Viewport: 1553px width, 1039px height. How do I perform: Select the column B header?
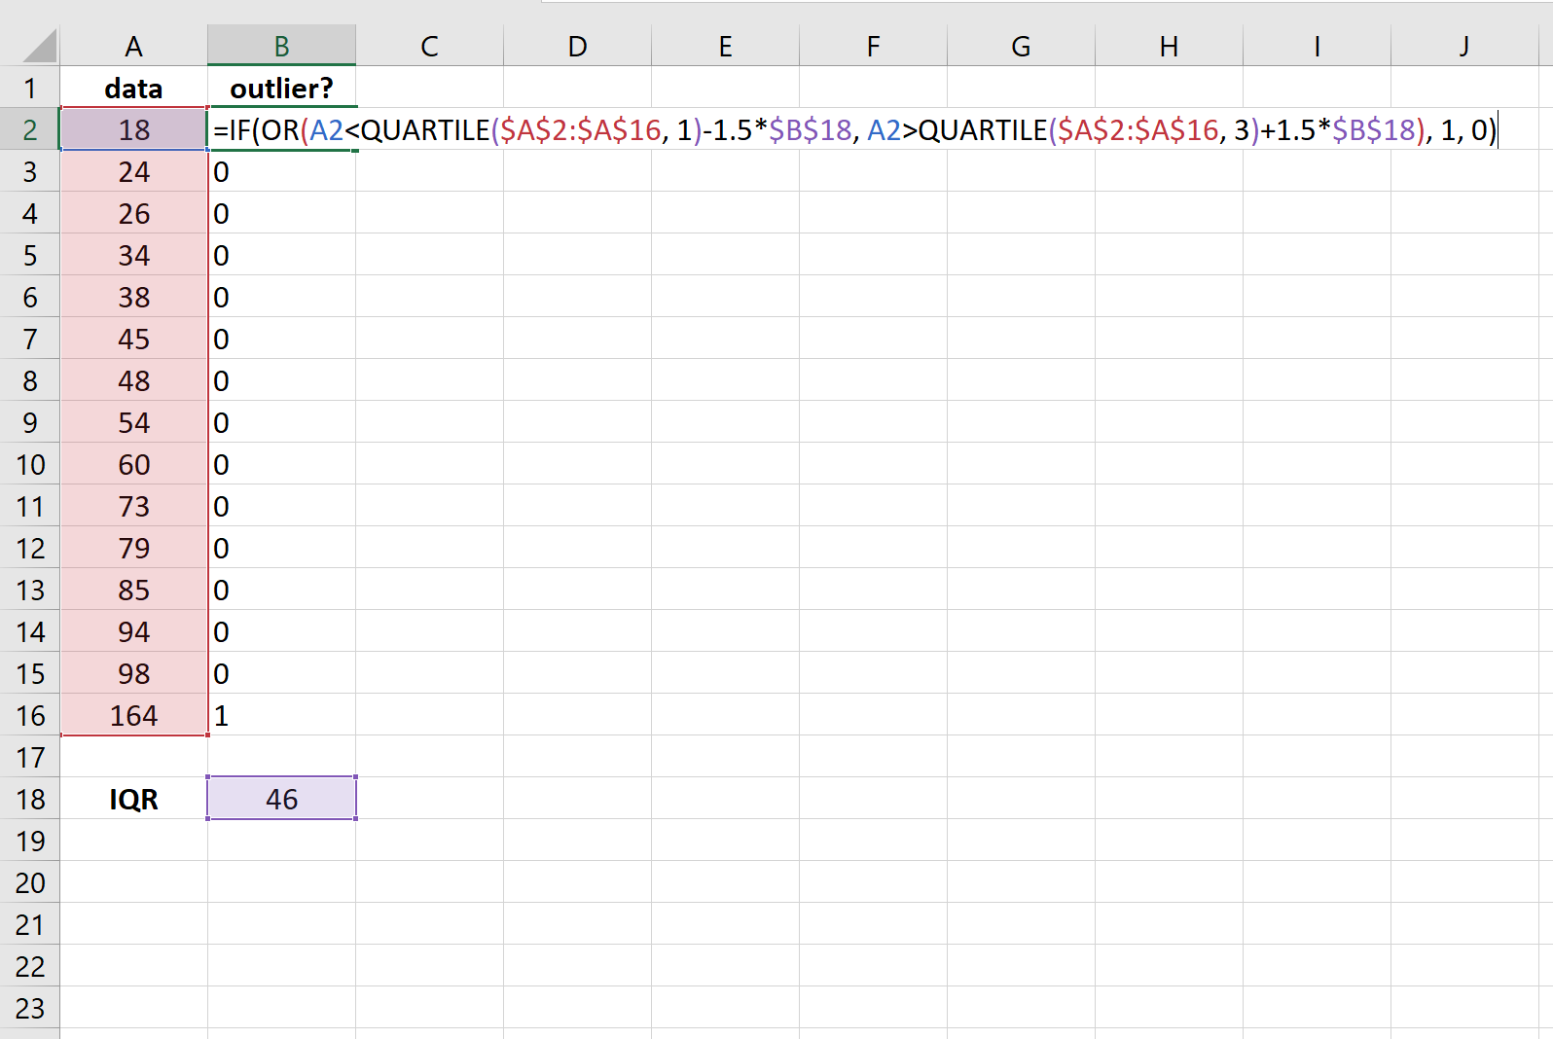(281, 46)
